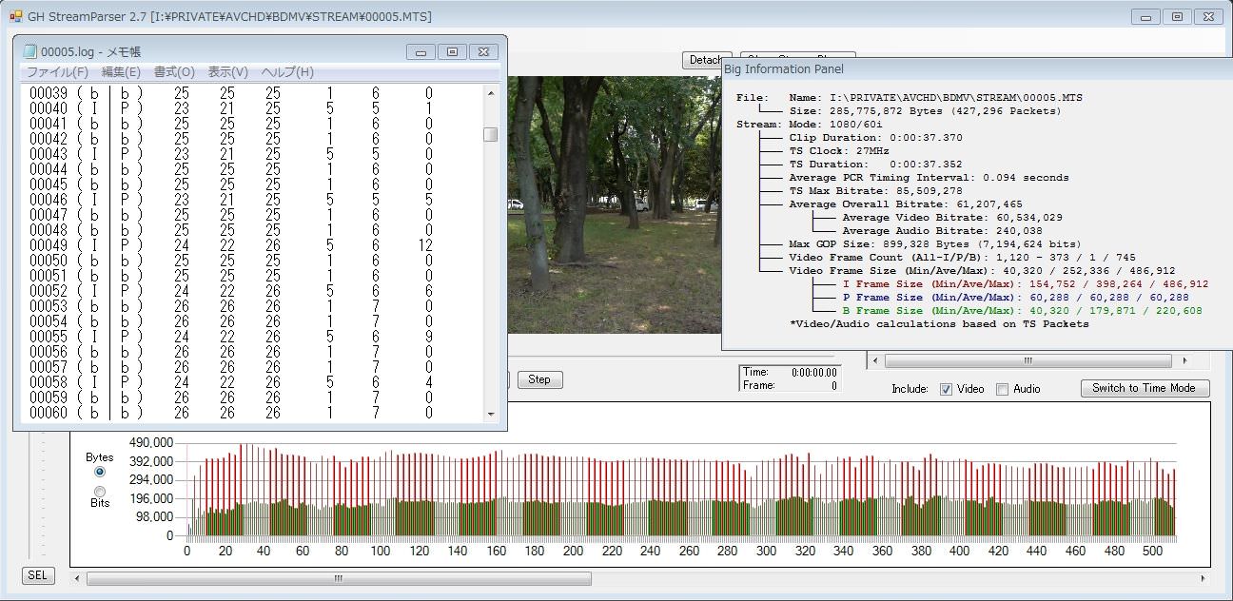Select the Bytes radio button

100,472
